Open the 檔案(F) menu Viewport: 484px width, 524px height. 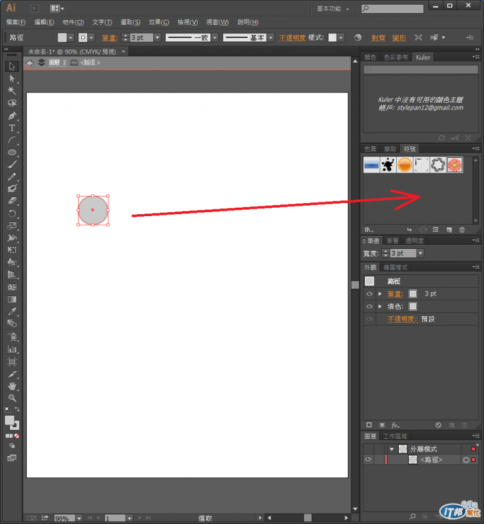point(16,22)
